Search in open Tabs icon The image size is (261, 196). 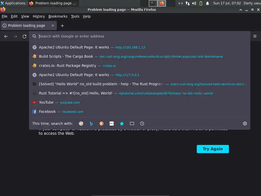click(132, 124)
